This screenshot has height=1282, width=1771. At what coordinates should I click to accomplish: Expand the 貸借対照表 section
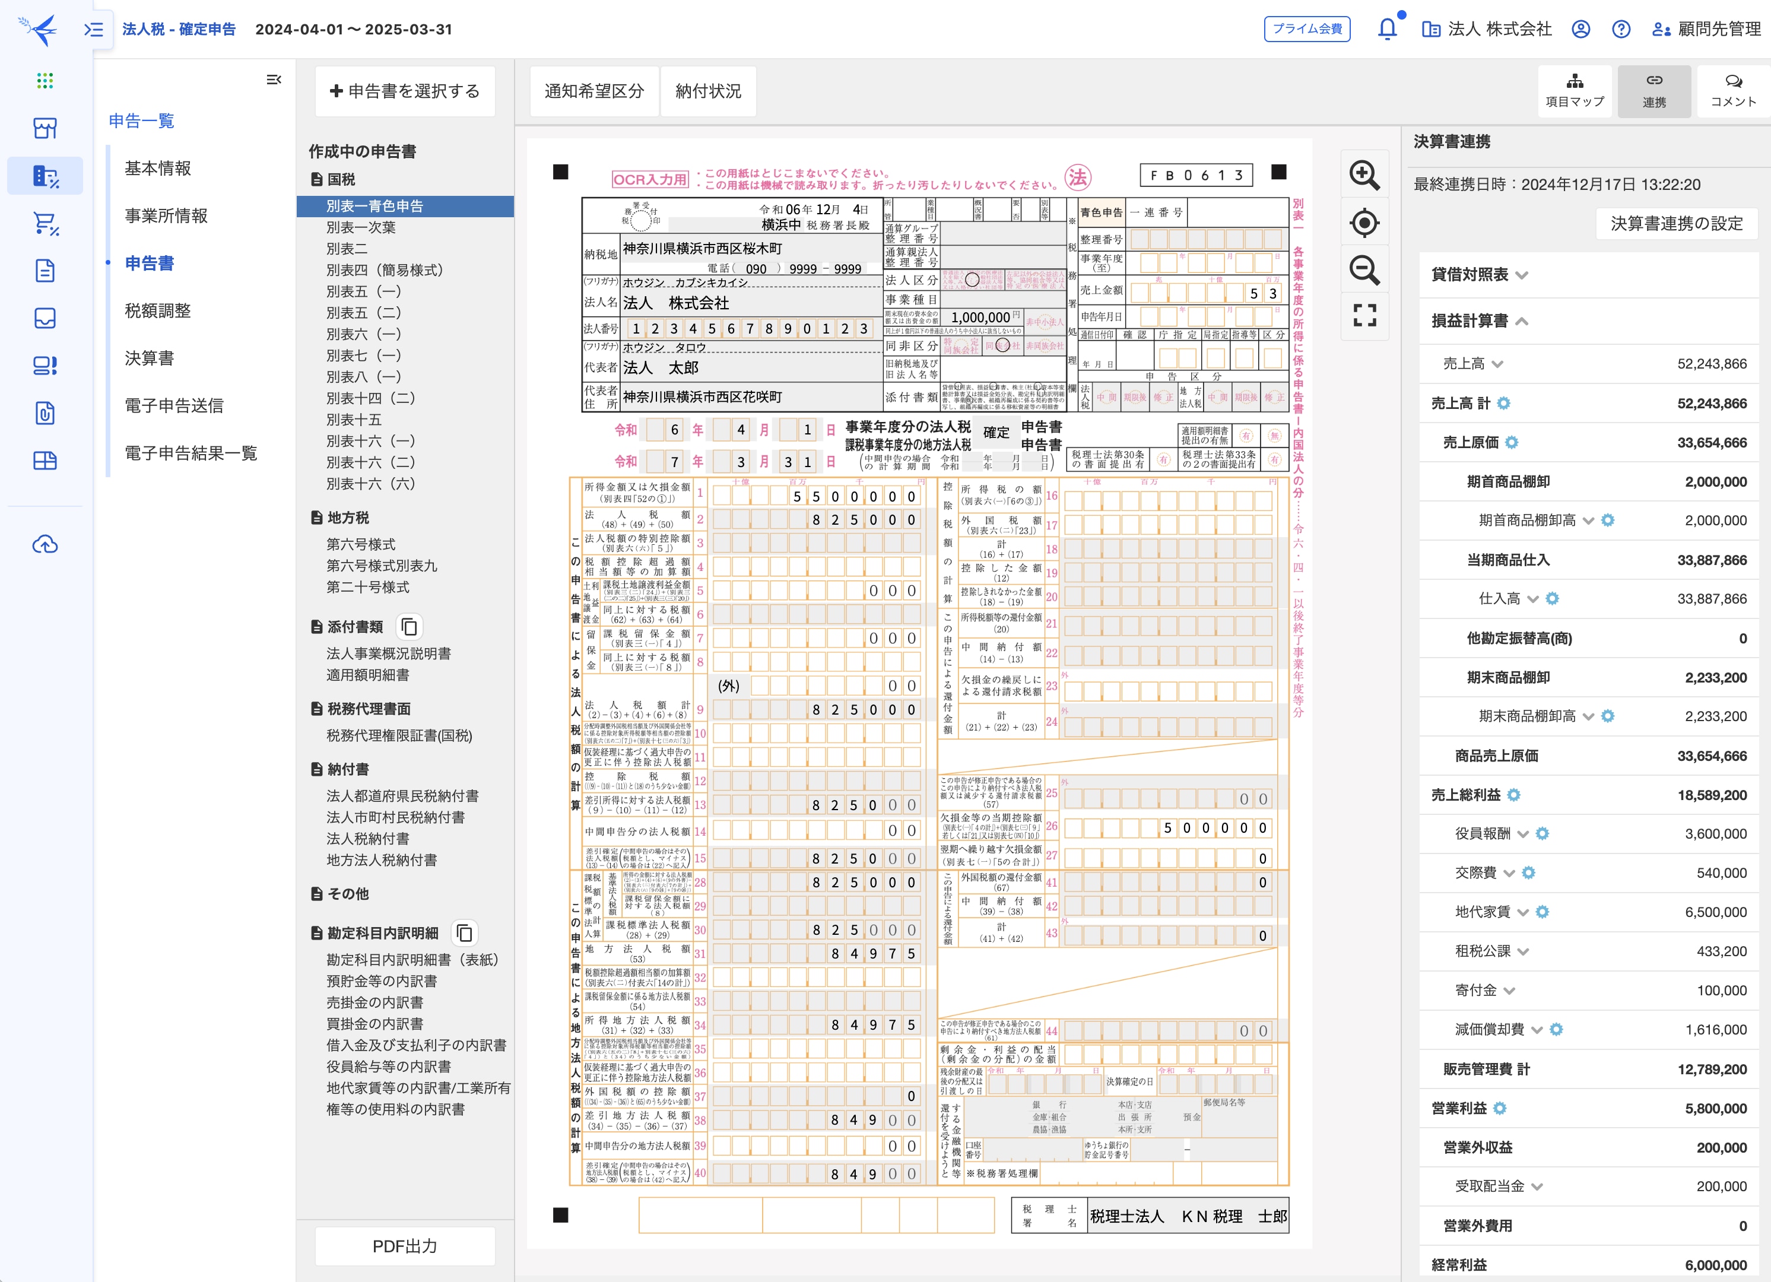click(x=1522, y=275)
